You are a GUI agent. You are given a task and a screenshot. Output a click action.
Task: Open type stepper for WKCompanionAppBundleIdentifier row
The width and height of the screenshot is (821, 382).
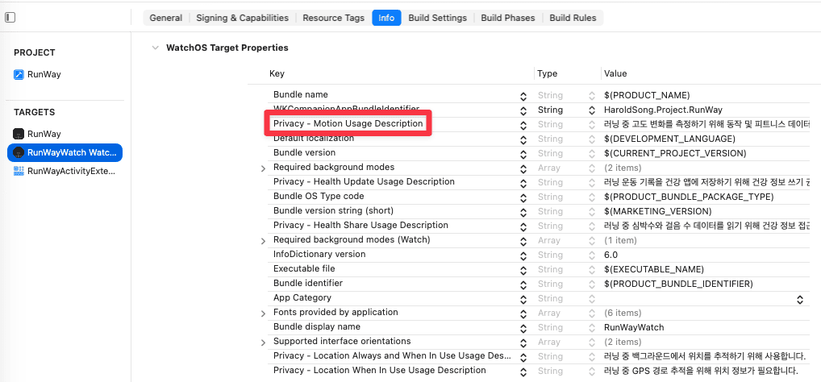coord(592,110)
